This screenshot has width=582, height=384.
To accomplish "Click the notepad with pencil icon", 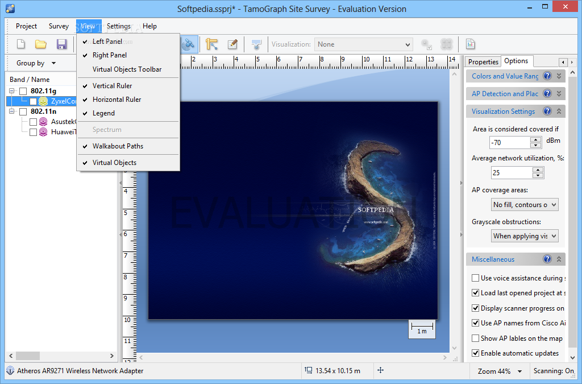I will (232, 44).
